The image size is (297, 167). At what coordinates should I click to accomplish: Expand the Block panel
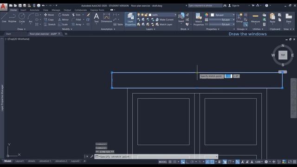tap(185, 29)
